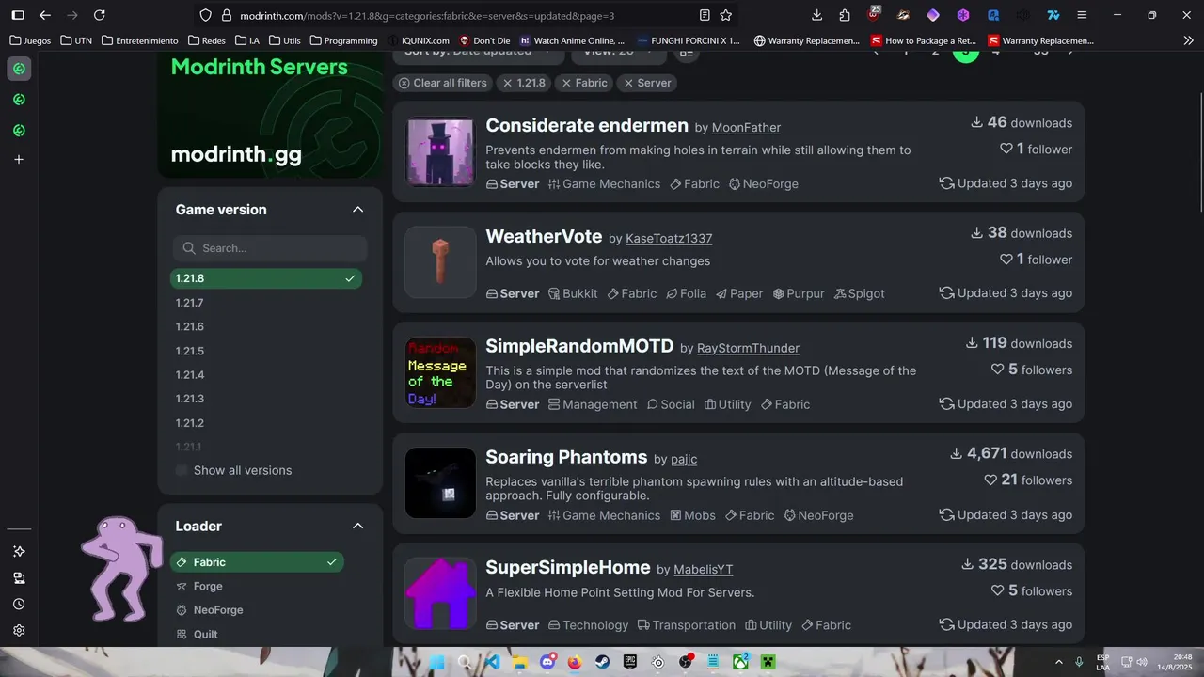This screenshot has height=677, width=1204.
Task: Open reader view from the address bar
Action: click(x=705, y=15)
